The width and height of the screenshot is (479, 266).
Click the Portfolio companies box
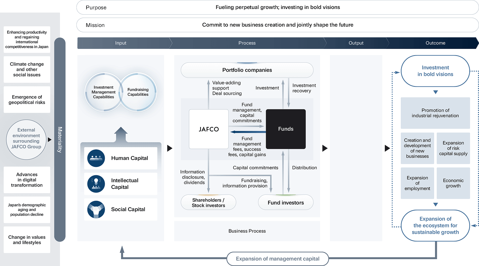point(247,70)
